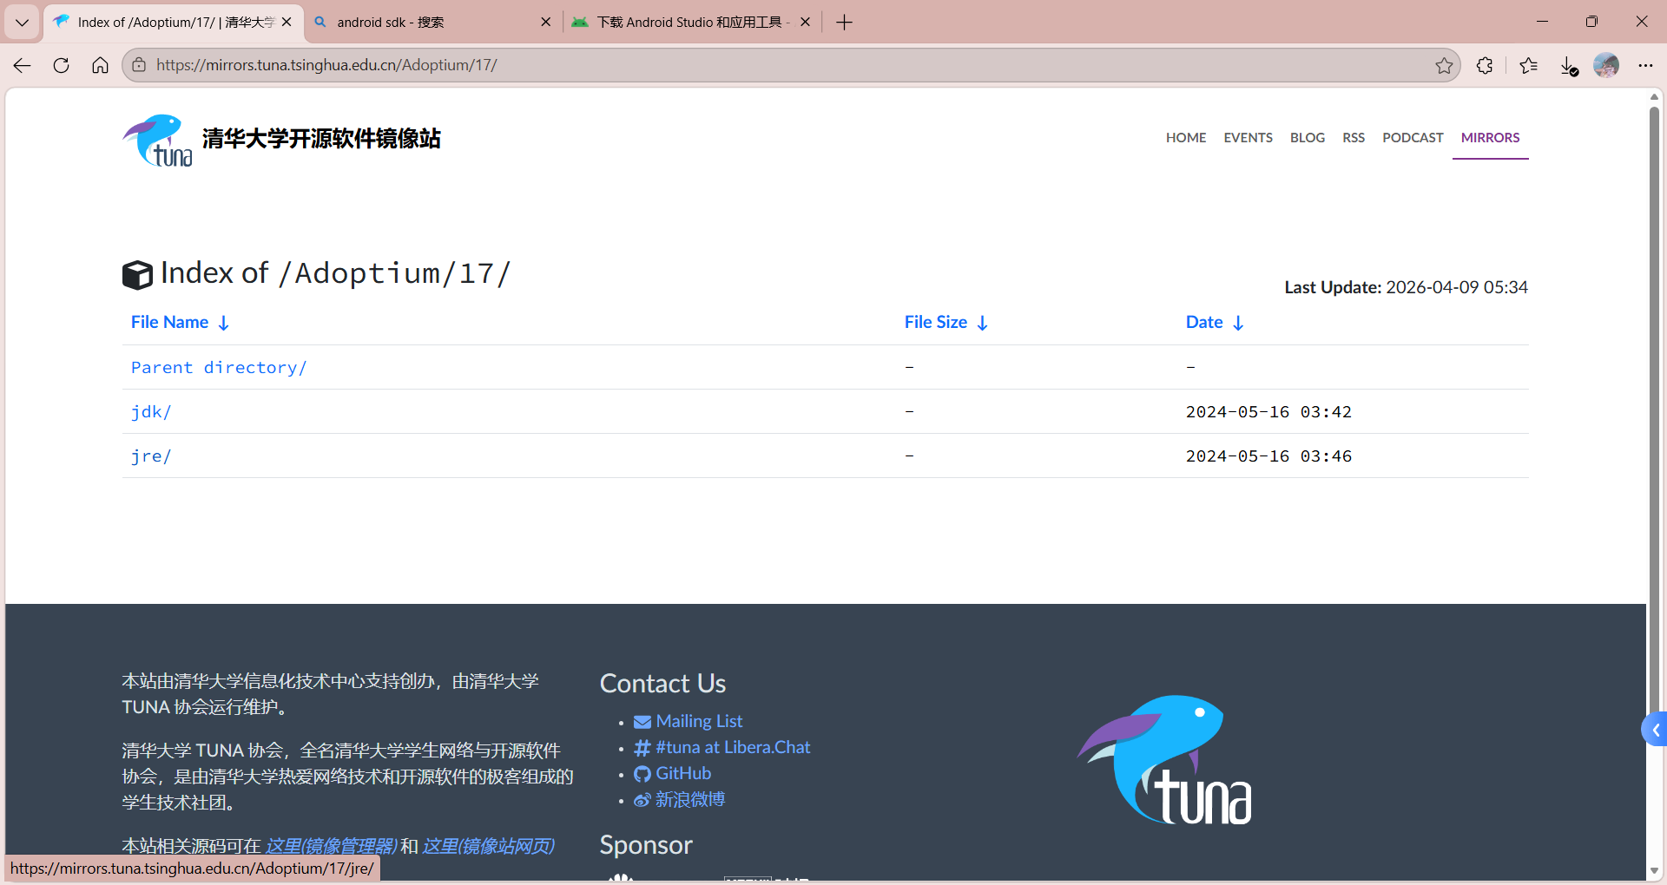Click the jre/ date 2024-05-16 03:46
Viewport: 1667px width, 885px height.
point(1268,456)
